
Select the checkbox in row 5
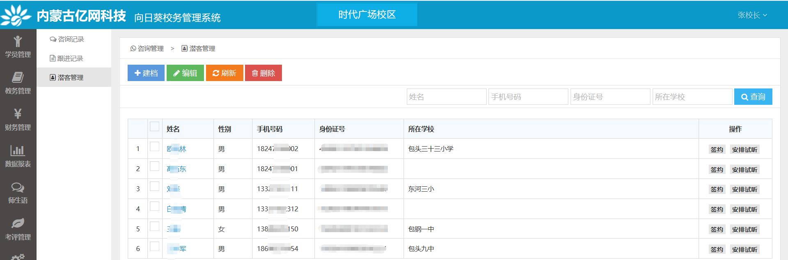pyautogui.click(x=155, y=227)
